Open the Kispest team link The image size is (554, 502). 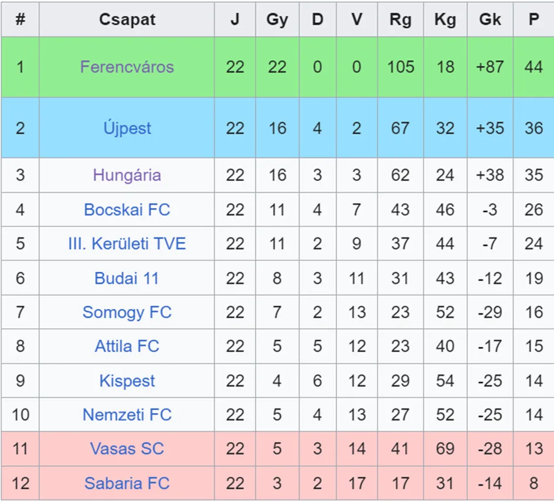point(127,381)
